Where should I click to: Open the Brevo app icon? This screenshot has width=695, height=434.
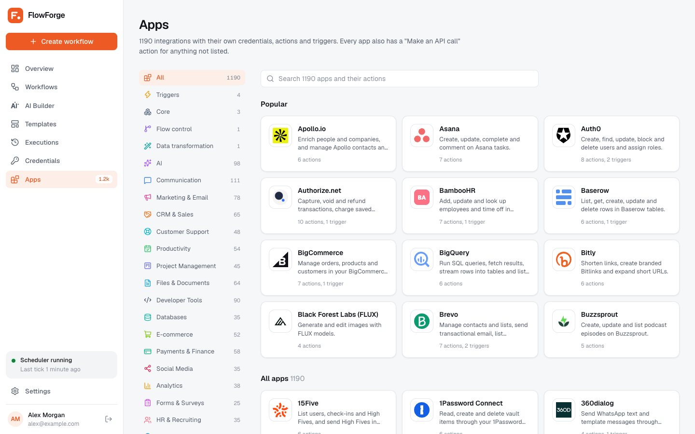point(422,321)
